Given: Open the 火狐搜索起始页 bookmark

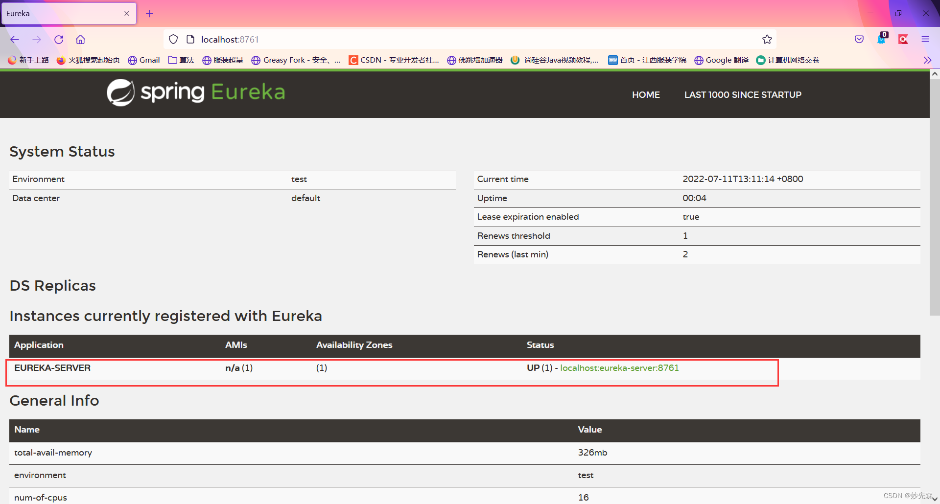Looking at the screenshot, I should tap(89, 60).
